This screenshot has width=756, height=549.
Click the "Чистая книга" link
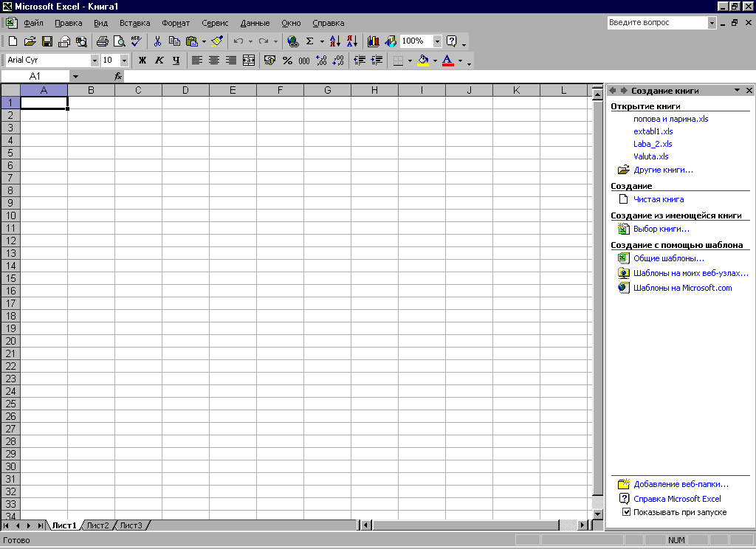pos(659,199)
